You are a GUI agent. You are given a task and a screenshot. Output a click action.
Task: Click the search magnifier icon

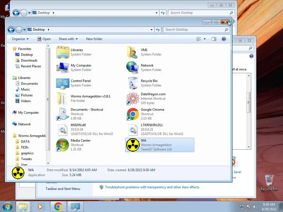point(226,30)
